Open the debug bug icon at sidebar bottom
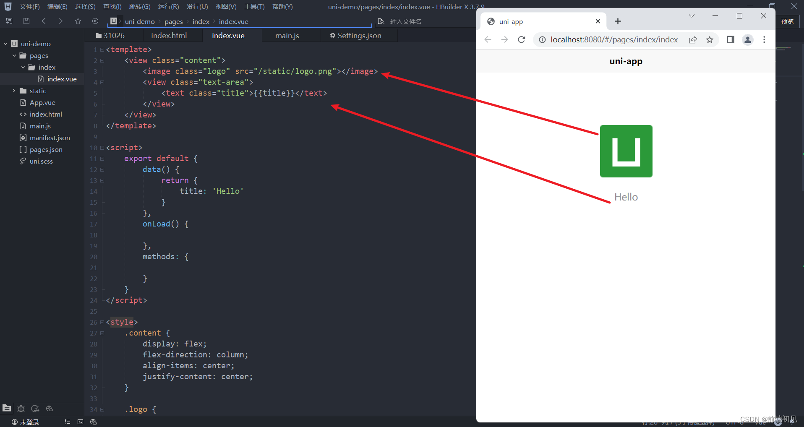The height and width of the screenshot is (427, 804). (x=21, y=408)
